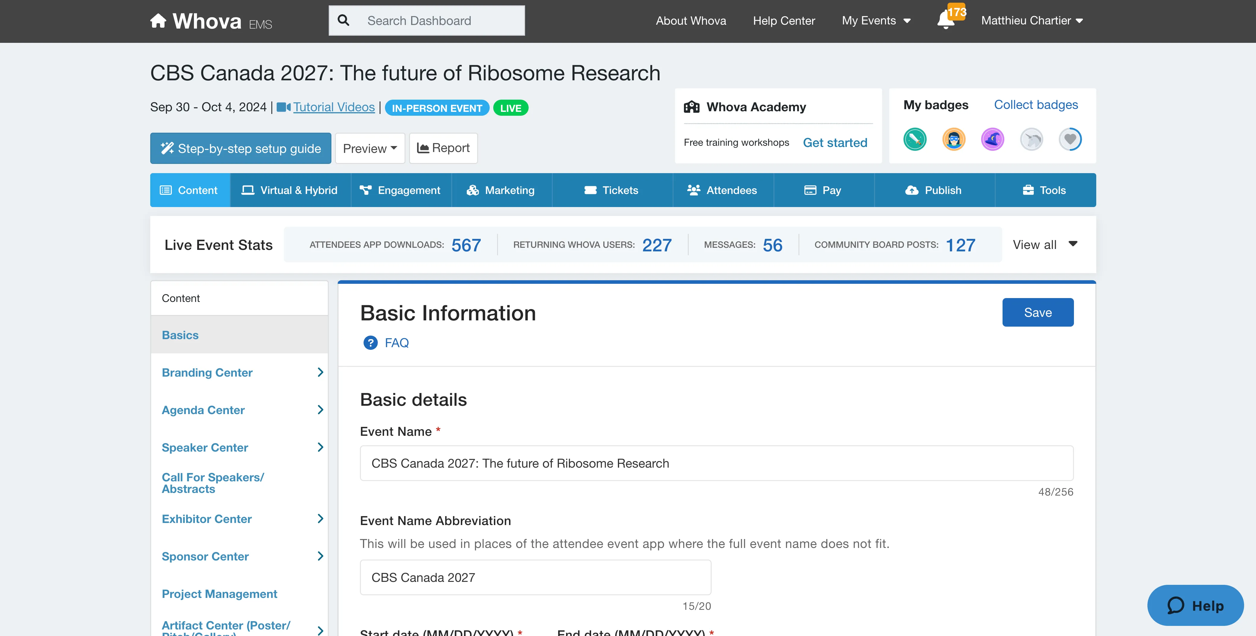Screen dimensions: 1256x636
Task: Open Project Management in sidebar
Action: click(x=219, y=593)
